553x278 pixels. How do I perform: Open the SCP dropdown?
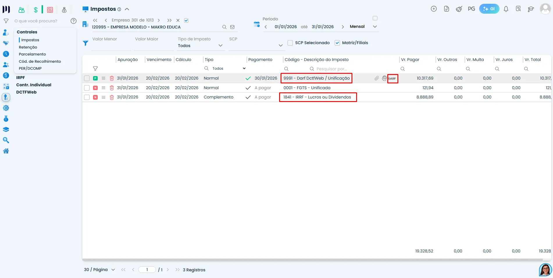pyautogui.click(x=257, y=46)
